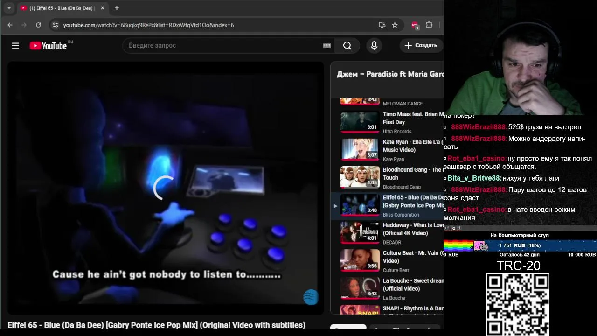Open the YouTube hamburger guide menu

pyautogui.click(x=15, y=45)
